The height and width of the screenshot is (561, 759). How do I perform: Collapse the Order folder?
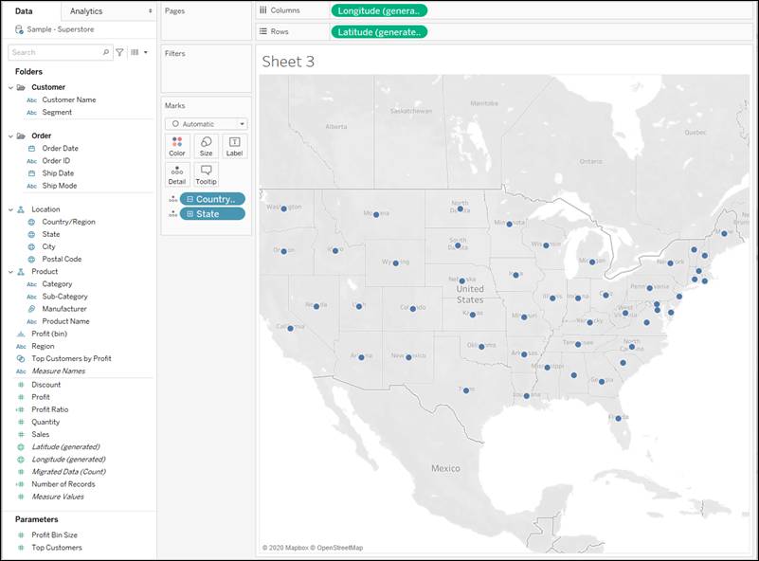(x=10, y=136)
